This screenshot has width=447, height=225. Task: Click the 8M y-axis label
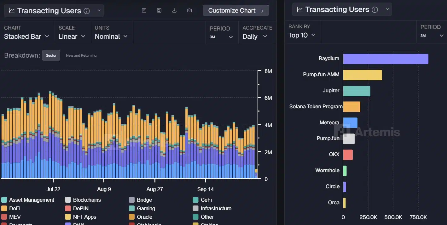[268, 71]
